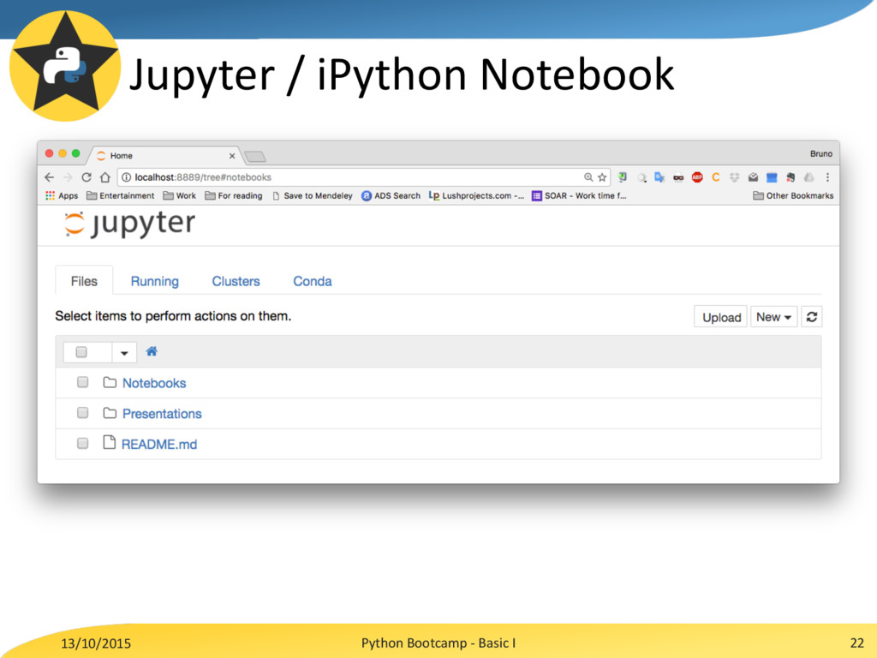Image resolution: width=877 pixels, height=658 pixels.
Task: Click the Bruno profile button
Action: (821, 153)
